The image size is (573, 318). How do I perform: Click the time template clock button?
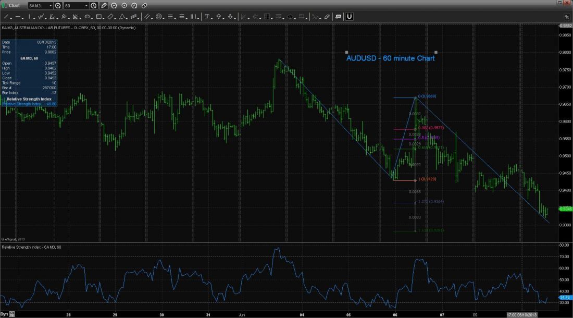tap(94, 5)
